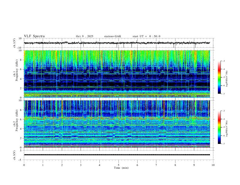Screen dimensions: 240x185
Task: Click time axis tick label "3"
Action: pos(81,165)
